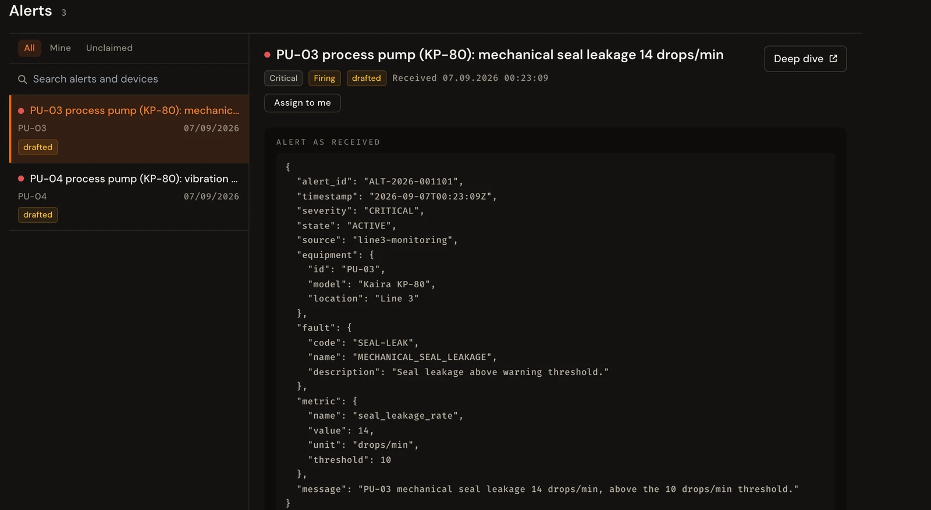Image resolution: width=931 pixels, height=510 pixels.
Task: Click the MECHANICAL_SEAL_LEAKAGE name line
Action: [x=402, y=357]
